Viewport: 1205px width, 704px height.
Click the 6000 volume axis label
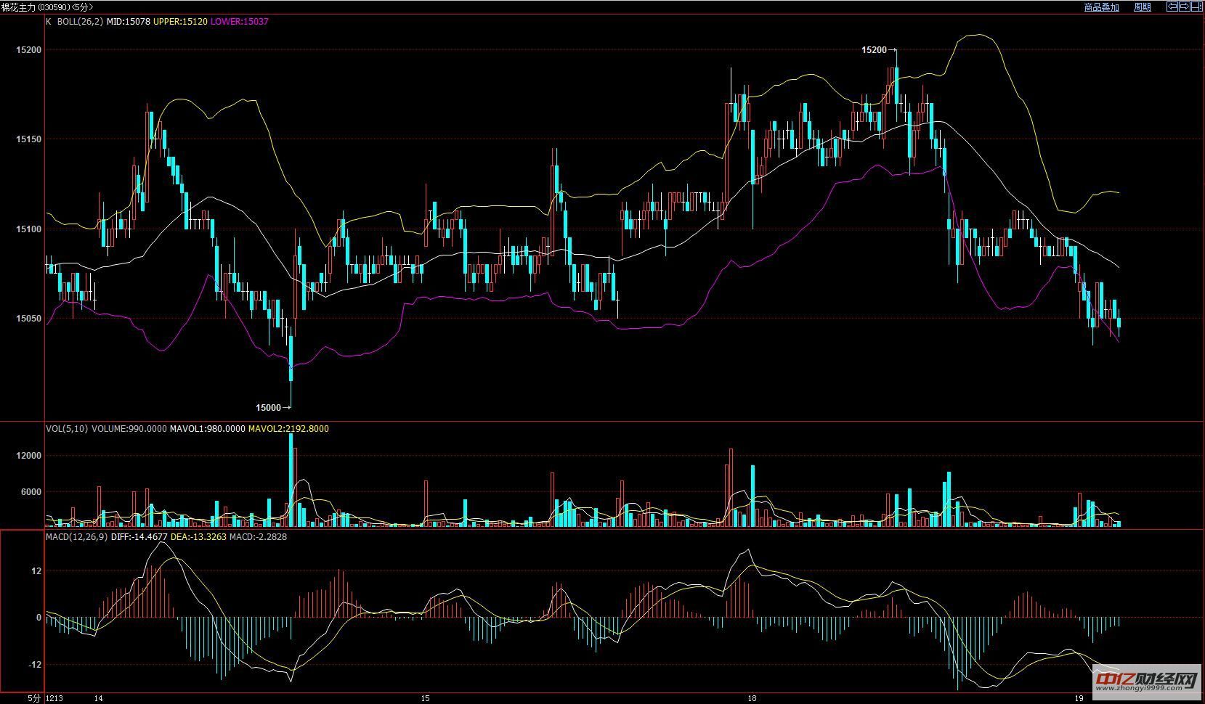(33, 492)
